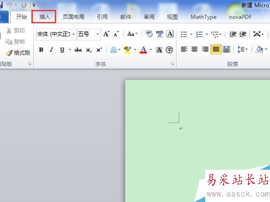The width and height of the screenshot is (270, 202).
Task: Click the Asian layout icon
Action: [x=258, y=34]
